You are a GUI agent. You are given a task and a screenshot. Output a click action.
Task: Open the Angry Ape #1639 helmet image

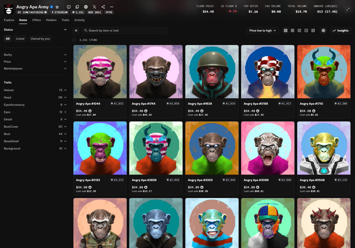point(212,72)
